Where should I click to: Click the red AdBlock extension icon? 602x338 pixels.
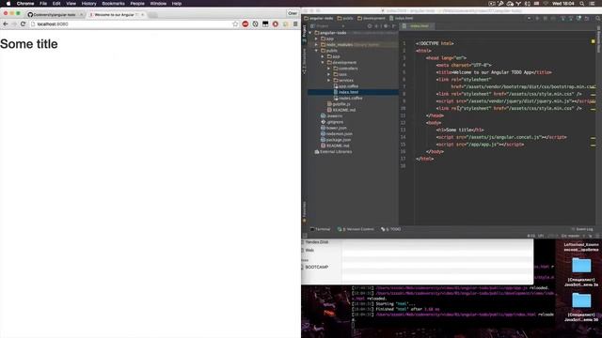coord(246,24)
